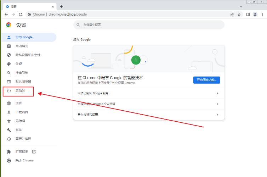This screenshot has width=267, height=177.
Task: Toggle the side panel icon
Action: tap(248, 15)
